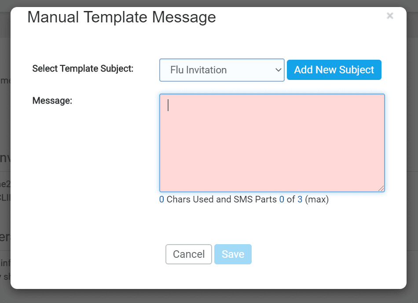Image resolution: width=418 pixels, height=303 pixels.
Task: Click the Select Template Subject label
Action: click(83, 69)
